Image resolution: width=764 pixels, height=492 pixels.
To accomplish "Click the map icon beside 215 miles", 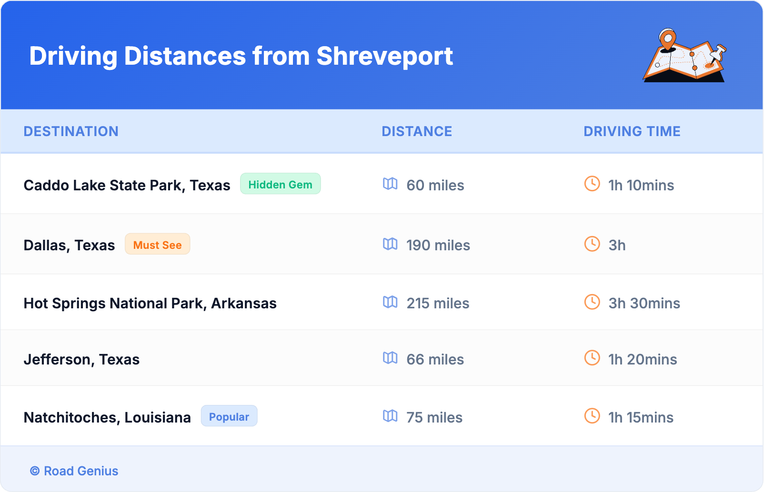I will point(390,302).
